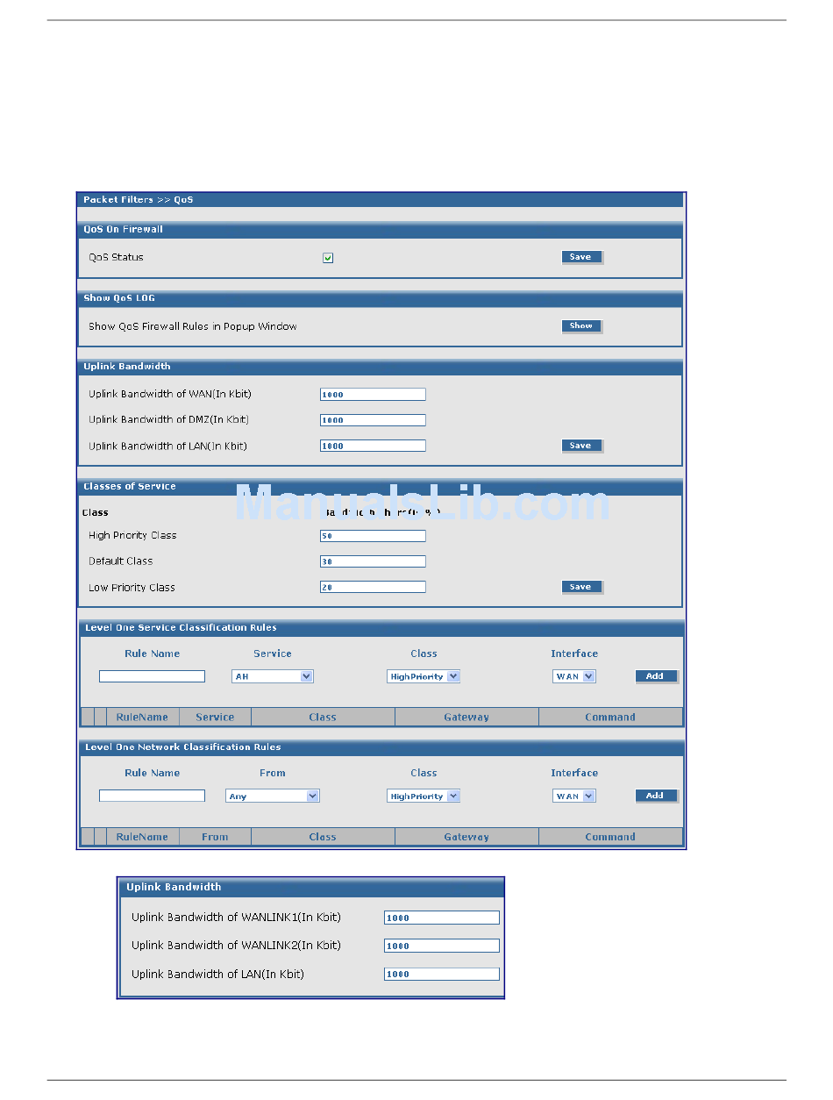The width and height of the screenshot is (833, 1100).
Task: Edit Uplink Bandwidth of WAN field
Action: pyautogui.click(x=373, y=395)
